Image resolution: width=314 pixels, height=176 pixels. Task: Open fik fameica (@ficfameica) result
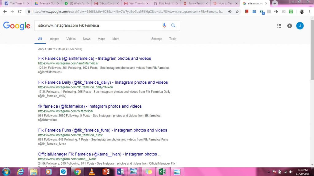[90, 106]
